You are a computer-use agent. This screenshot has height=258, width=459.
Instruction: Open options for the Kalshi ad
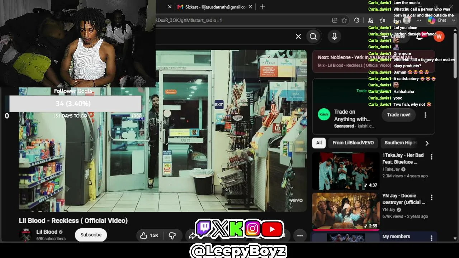pos(425,115)
